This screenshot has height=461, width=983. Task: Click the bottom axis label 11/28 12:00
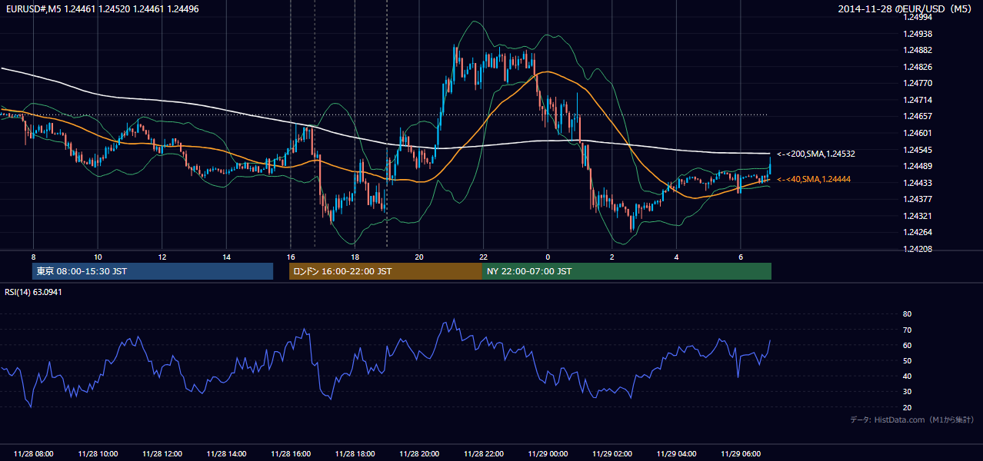click(162, 454)
